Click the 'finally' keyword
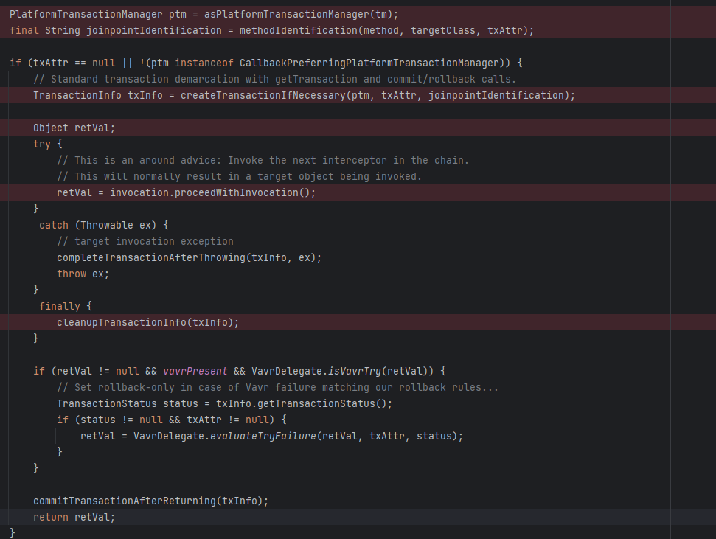The image size is (716, 539). (x=60, y=307)
